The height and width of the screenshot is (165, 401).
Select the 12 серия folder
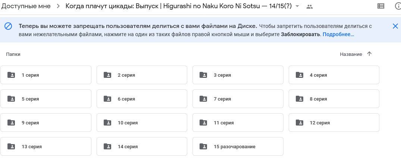[x=334, y=123]
